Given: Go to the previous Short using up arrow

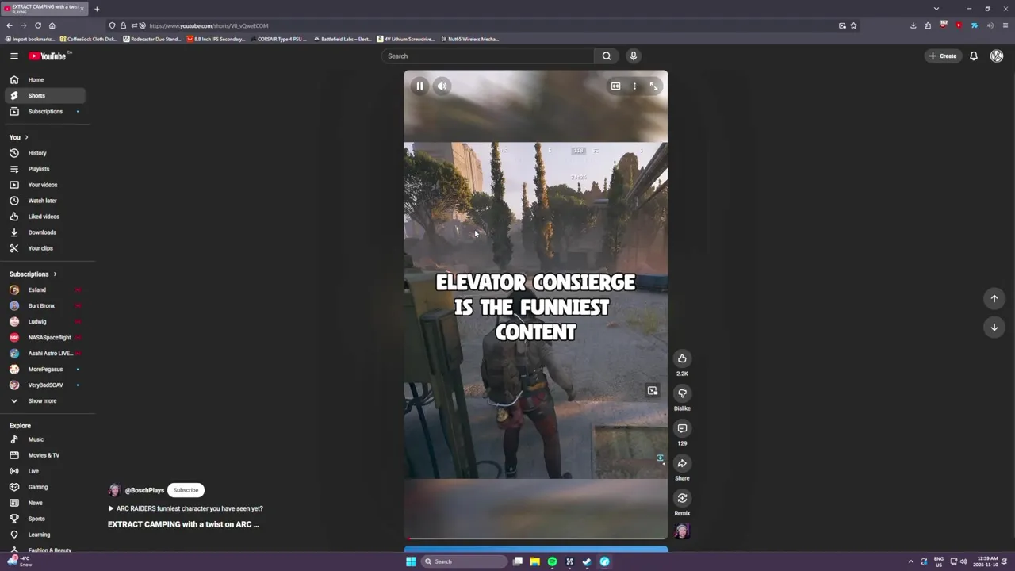Looking at the screenshot, I should [x=994, y=298].
